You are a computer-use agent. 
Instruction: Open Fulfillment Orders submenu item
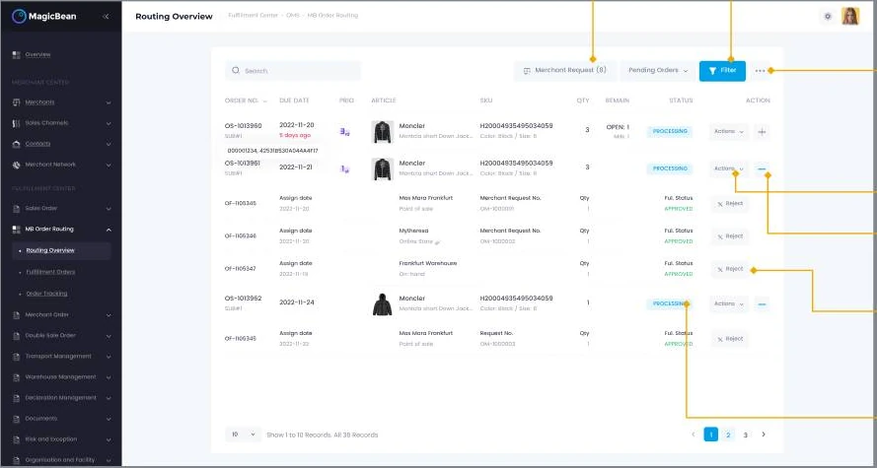[x=50, y=272]
